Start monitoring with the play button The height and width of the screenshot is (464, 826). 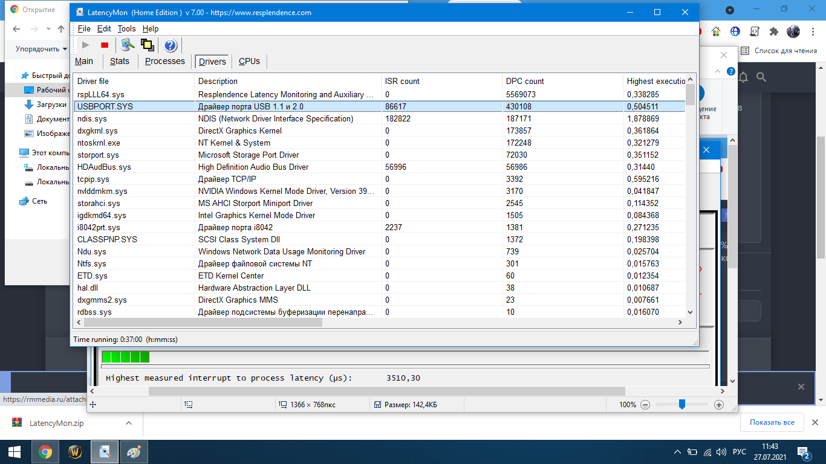point(86,45)
